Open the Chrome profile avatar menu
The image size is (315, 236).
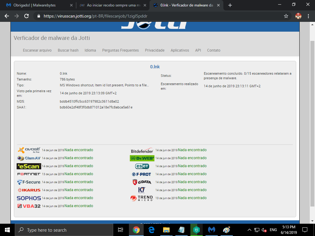click(x=298, y=16)
